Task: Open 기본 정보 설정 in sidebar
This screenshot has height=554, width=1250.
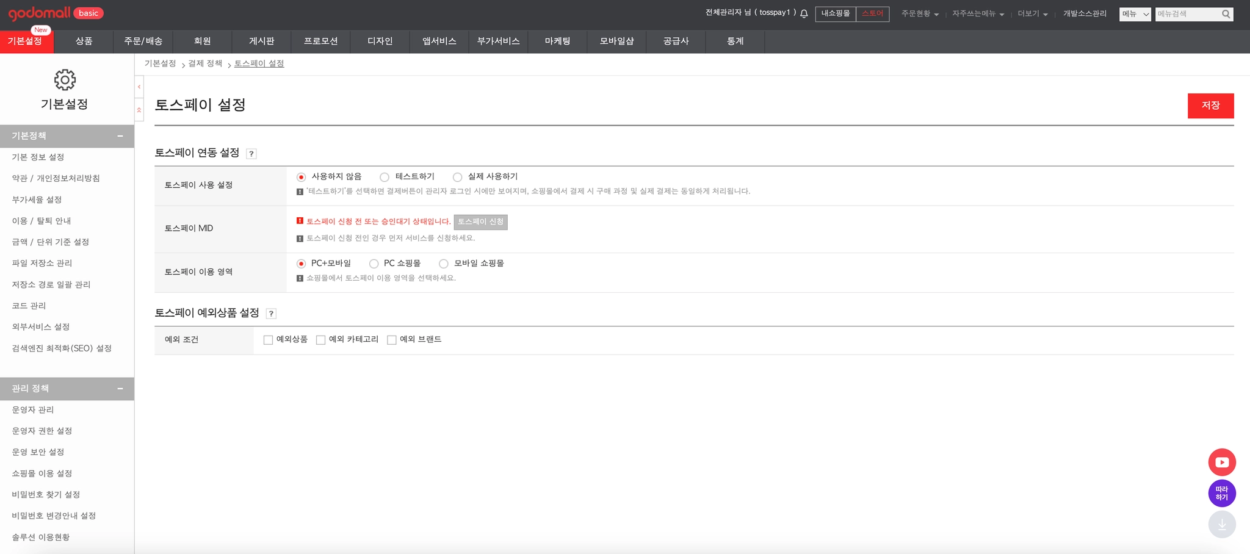Action: [x=38, y=157]
